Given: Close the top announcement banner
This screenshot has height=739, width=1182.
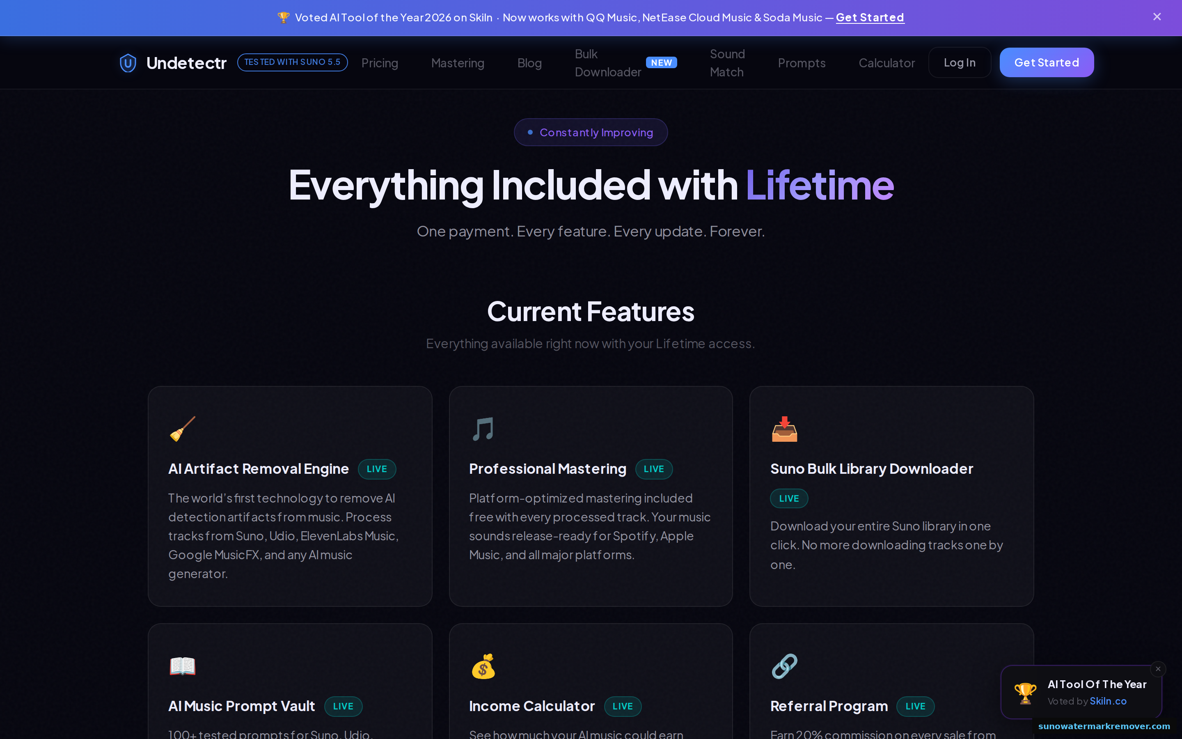Looking at the screenshot, I should [x=1157, y=17].
